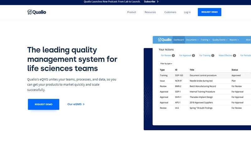This screenshot has width=251, height=157.
Task: Open the Our eQMS link
Action: coord(76,104)
